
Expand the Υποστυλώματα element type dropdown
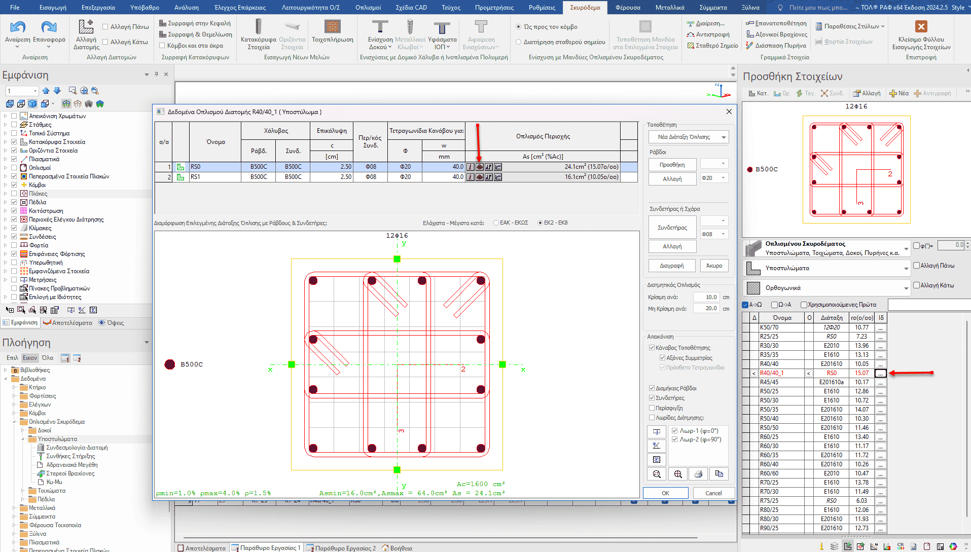tap(906, 268)
